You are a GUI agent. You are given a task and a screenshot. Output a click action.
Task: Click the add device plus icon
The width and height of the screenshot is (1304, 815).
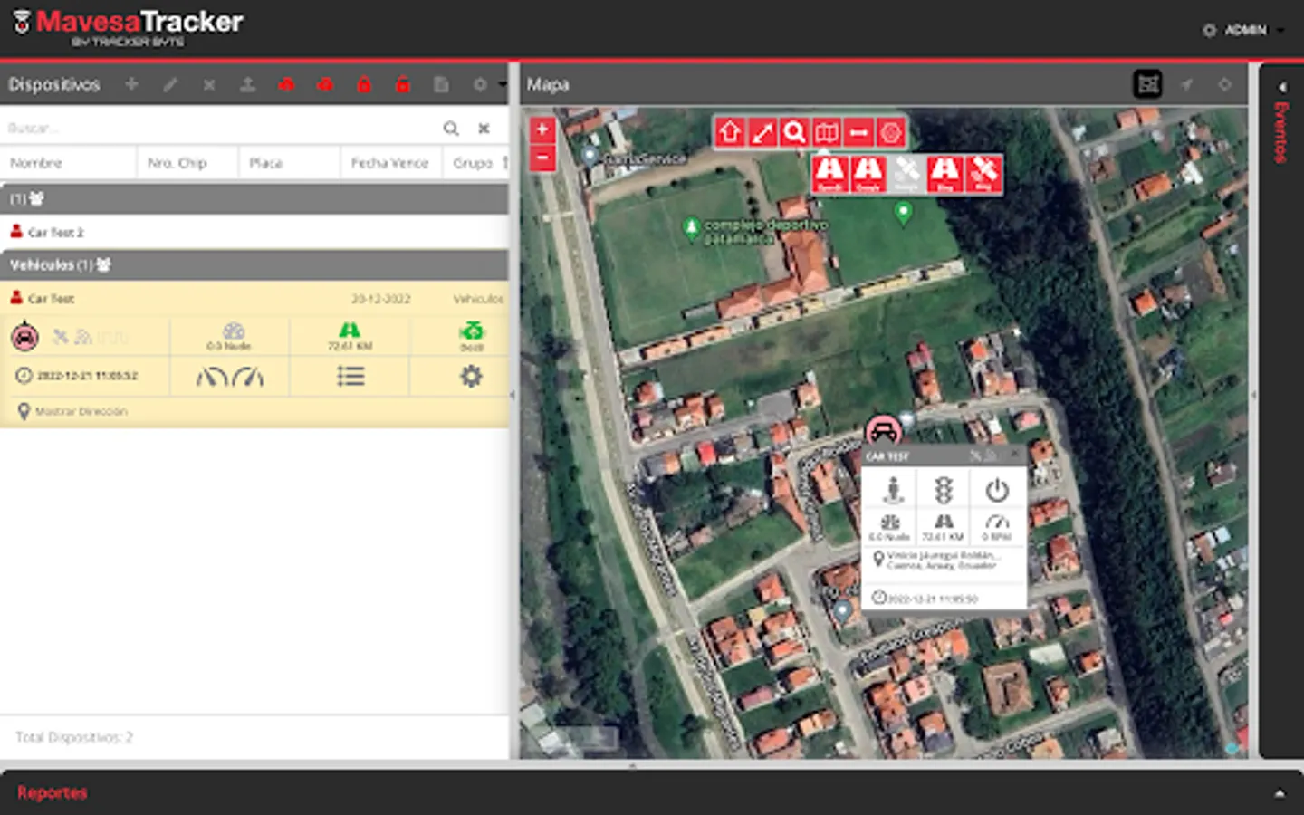pyautogui.click(x=131, y=84)
